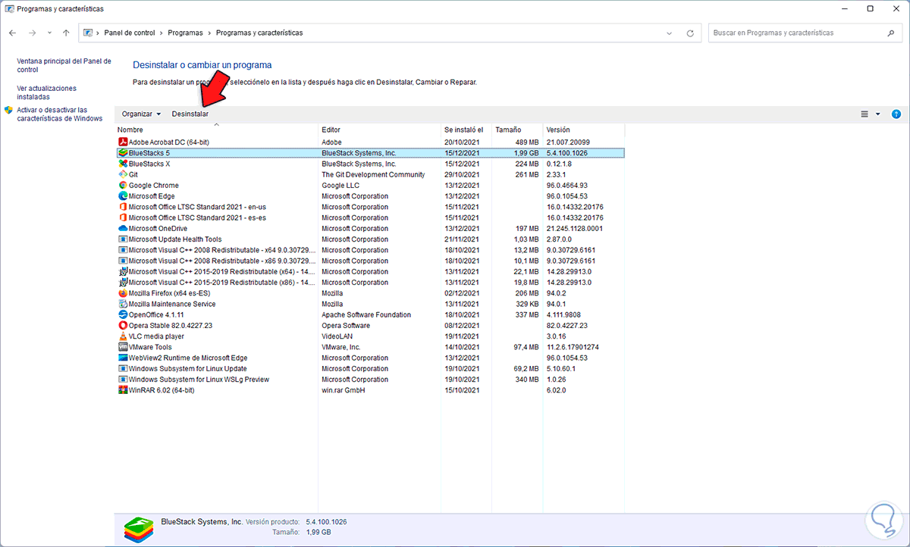Click the Git program icon
The width and height of the screenshot is (910, 547).
[x=123, y=174]
